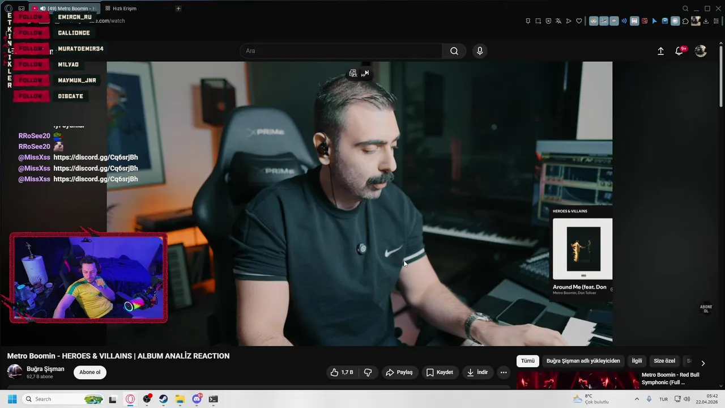Screen dimensions: 725x408
Task: Open Opera ad blocker shield icon
Action: pyautogui.click(x=548, y=21)
